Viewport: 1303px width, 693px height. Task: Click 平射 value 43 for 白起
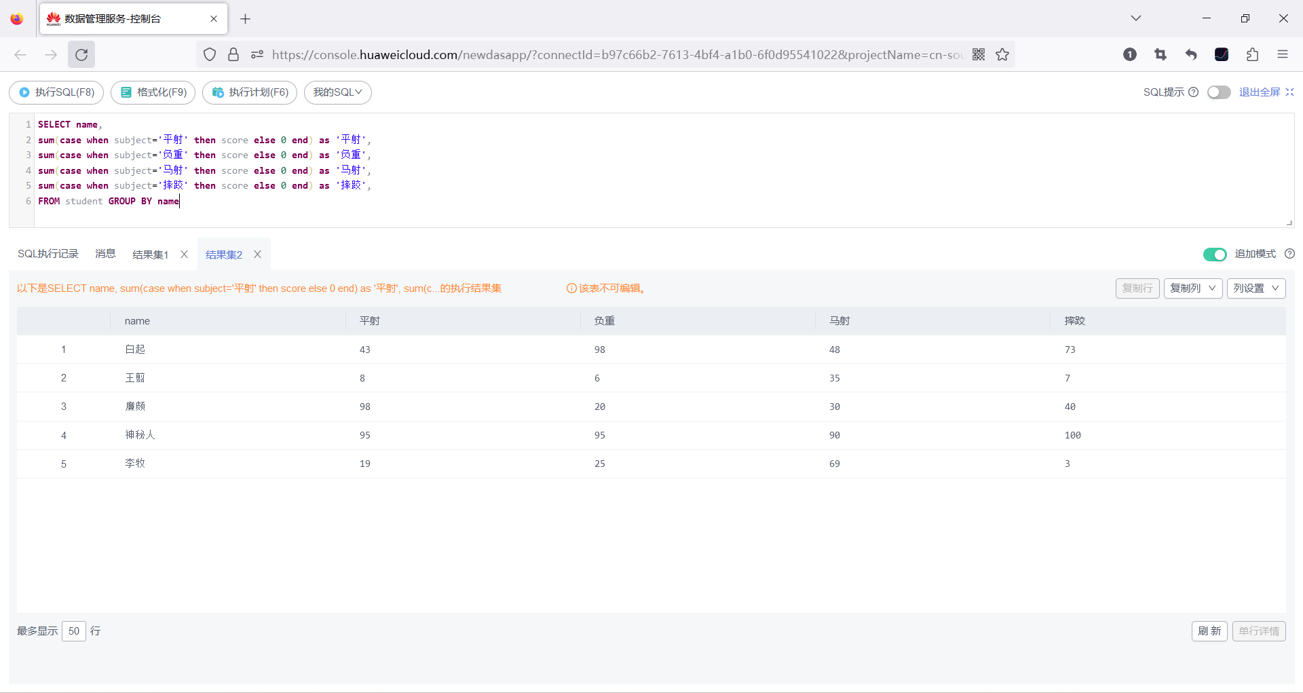[x=365, y=350]
